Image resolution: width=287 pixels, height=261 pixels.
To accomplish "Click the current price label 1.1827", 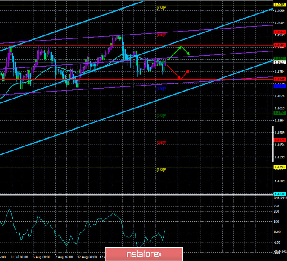I will pyautogui.click(x=280, y=62).
